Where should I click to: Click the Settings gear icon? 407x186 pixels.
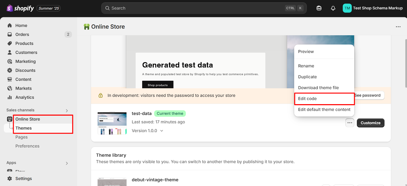tap(10, 179)
